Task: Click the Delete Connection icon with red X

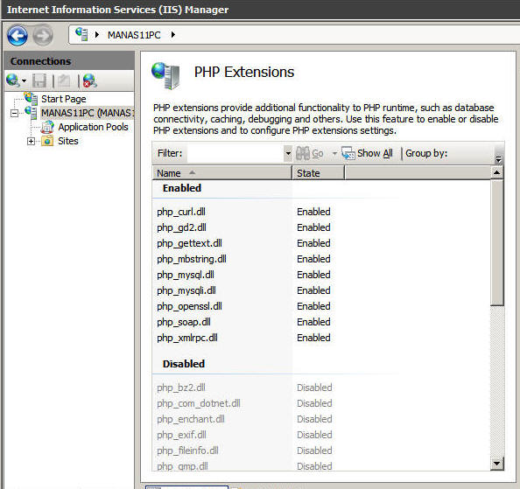Action: point(89,80)
